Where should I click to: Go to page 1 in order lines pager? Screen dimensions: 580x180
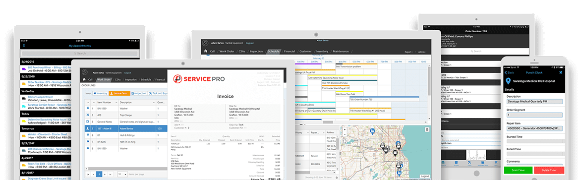point(99,174)
